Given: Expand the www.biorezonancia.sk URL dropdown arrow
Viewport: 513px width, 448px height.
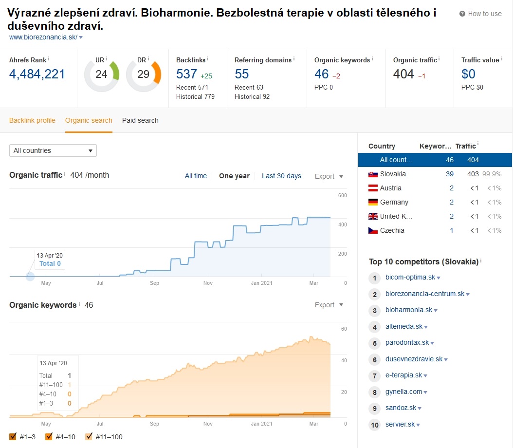Looking at the screenshot, I should pyautogui.click(x=81, y=37).
